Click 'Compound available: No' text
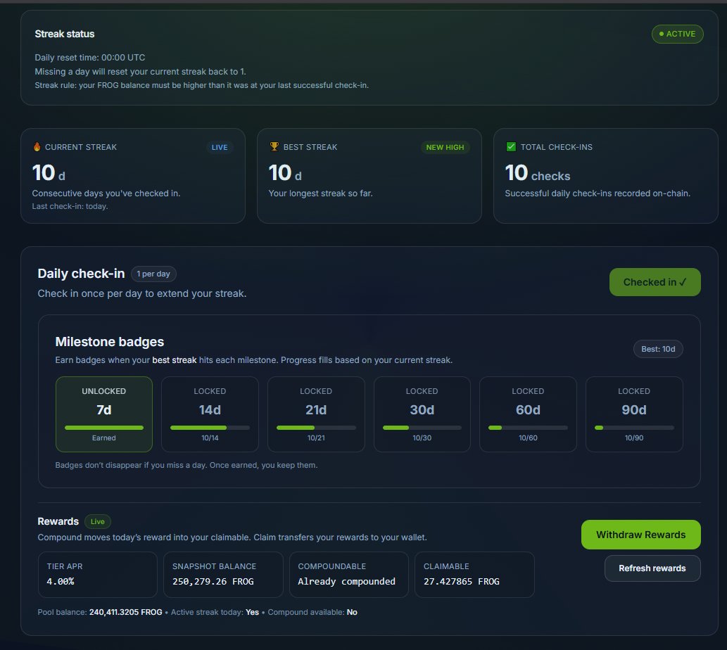The width and height of the screenshot is (727, 650). coord(312,612)
